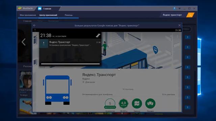The height and width of the screenshot is (121, 216).
Task: Open the 5 million downloads badge
Action: coord(110,104)
